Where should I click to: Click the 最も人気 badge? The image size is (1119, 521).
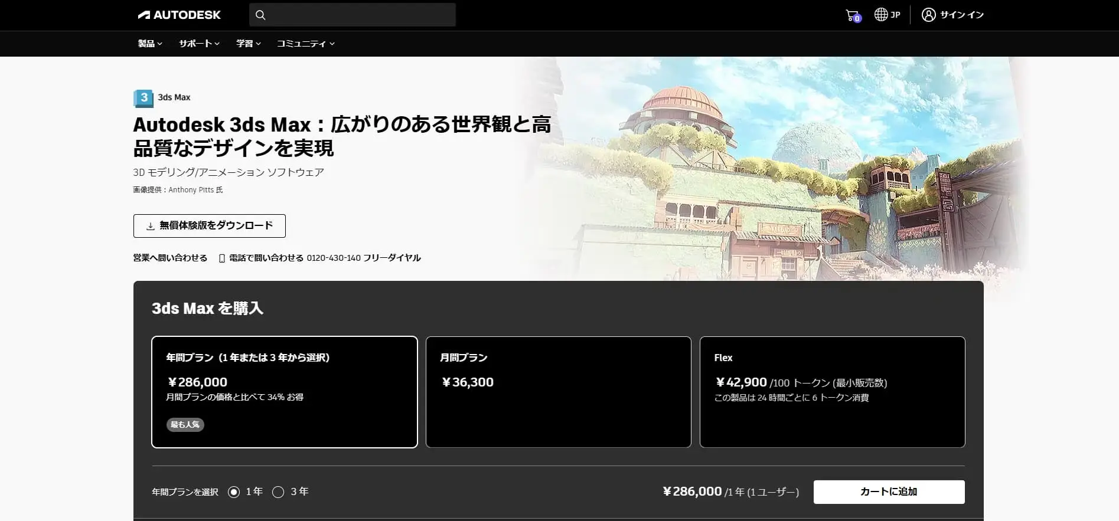(185, 424)
